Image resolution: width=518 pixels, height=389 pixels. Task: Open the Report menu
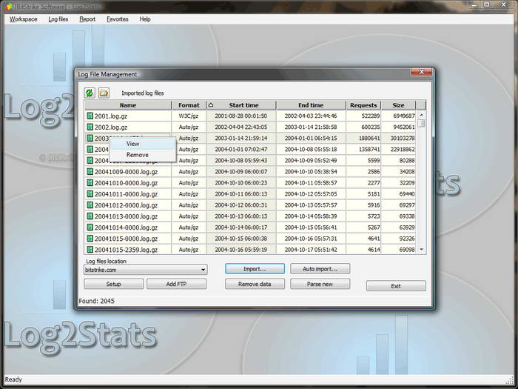click(x=87, y=19)
